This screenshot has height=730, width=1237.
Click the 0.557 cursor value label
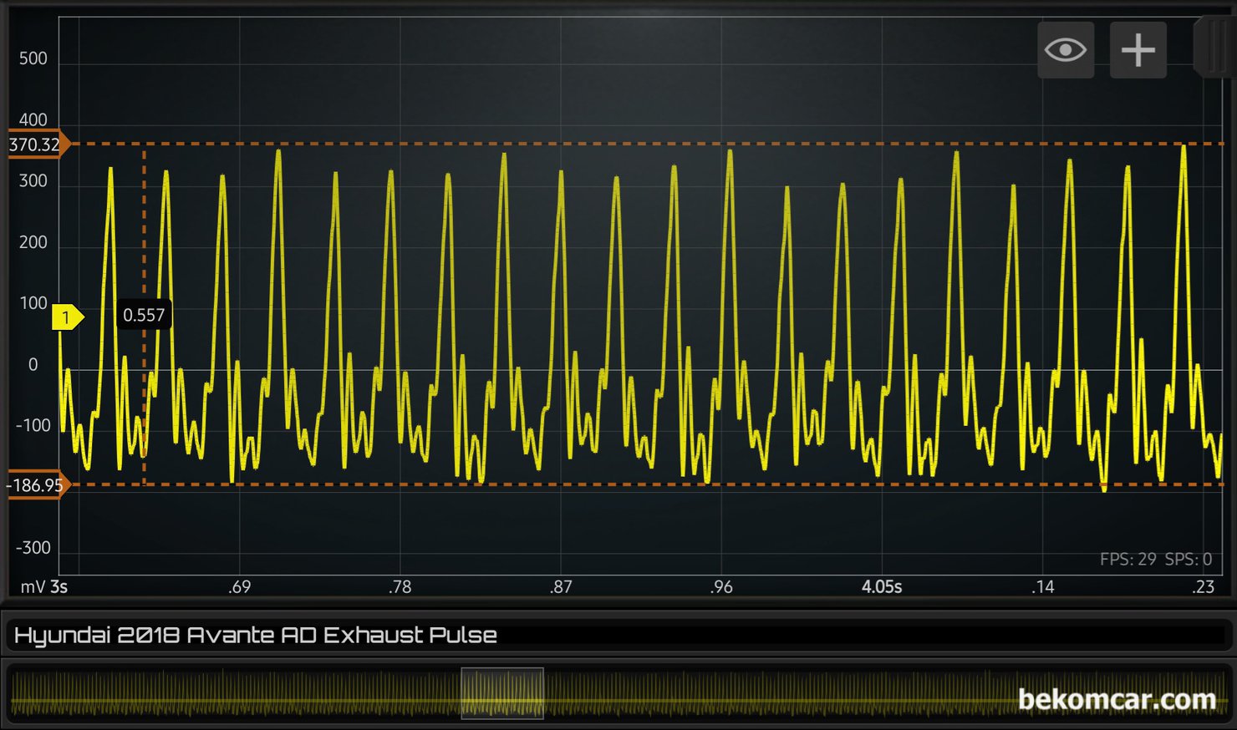144,315
